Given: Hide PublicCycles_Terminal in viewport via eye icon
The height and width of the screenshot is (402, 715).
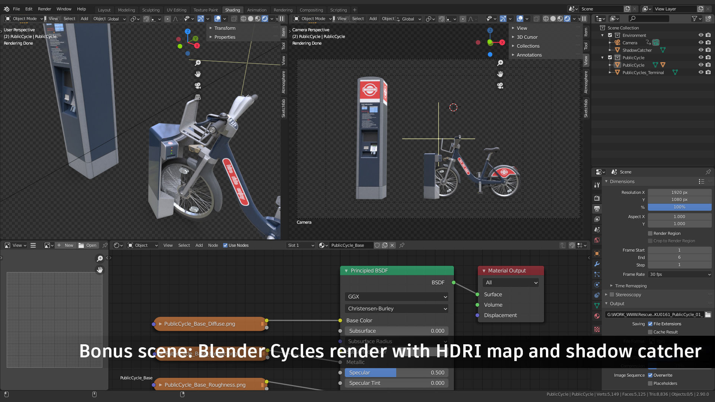Looking at the screenshot, I should [701, 72].
